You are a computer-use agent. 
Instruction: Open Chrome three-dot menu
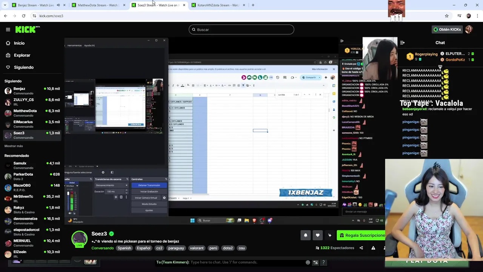pos(478,16)
